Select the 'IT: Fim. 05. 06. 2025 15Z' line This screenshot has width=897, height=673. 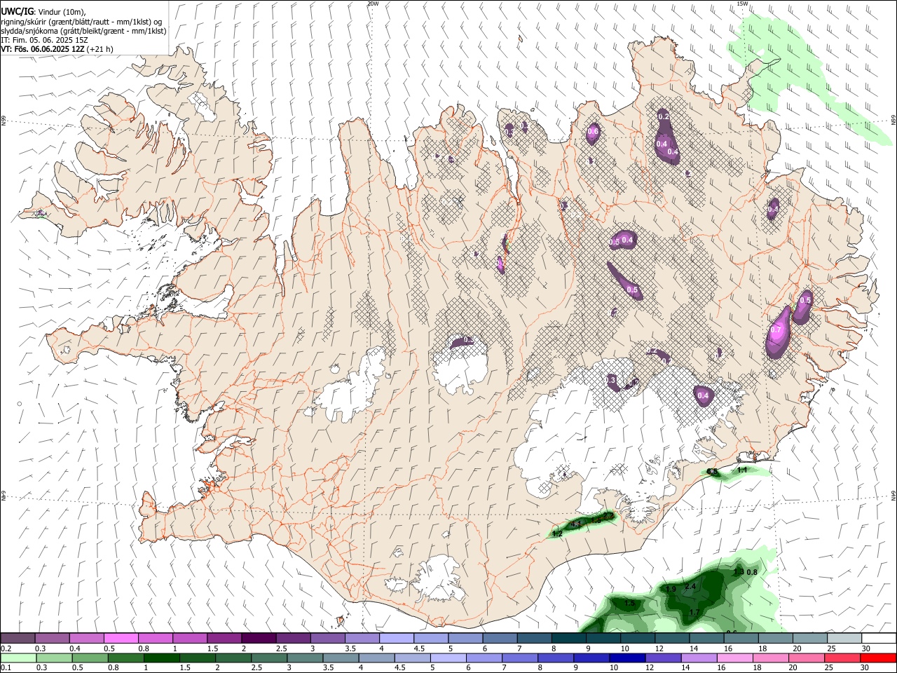44,40
